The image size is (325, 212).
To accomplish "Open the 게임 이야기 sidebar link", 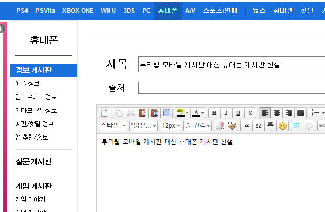I will tap(30, 200).
